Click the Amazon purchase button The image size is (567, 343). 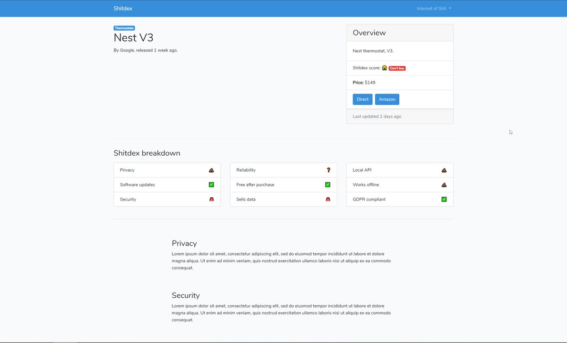coord(387,99)
